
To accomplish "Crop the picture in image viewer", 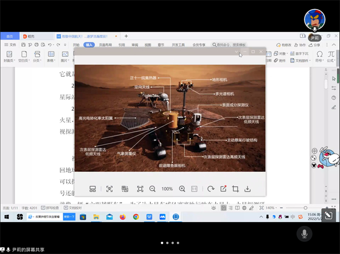I will (235, 189).
